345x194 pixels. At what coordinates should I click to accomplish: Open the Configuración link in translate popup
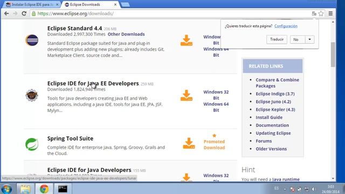point(286,26)
